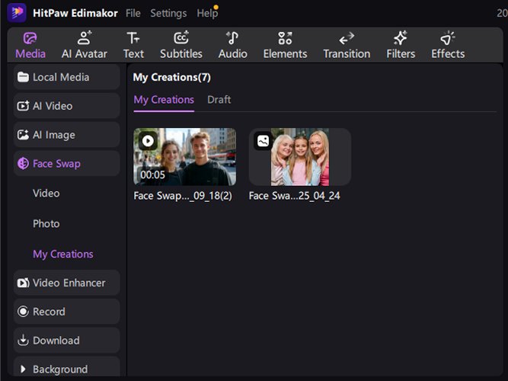The width and height of the screenshot is (508, 381).
Task: Click the Audio music note icon
Action: 232,38
